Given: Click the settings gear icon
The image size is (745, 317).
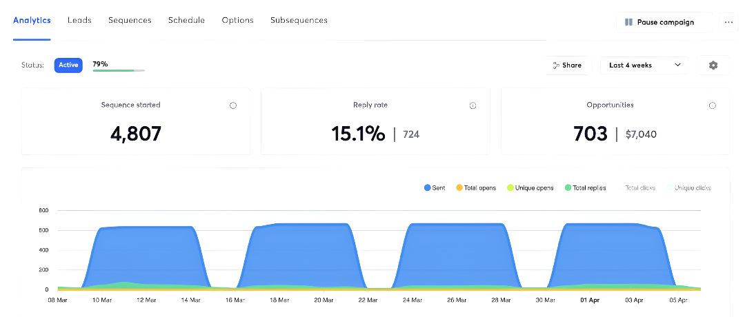Looking at the screenshot, I should coord(713,65).
